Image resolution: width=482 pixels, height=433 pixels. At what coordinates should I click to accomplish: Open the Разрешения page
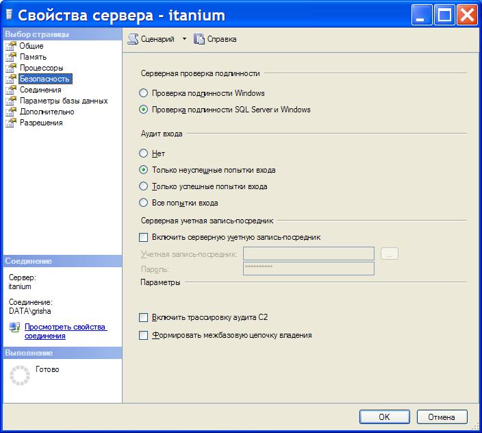point(41,123)
